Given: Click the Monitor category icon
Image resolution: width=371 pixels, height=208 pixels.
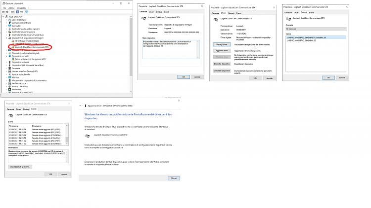Looking at the screenshot, I should [10, 77].
